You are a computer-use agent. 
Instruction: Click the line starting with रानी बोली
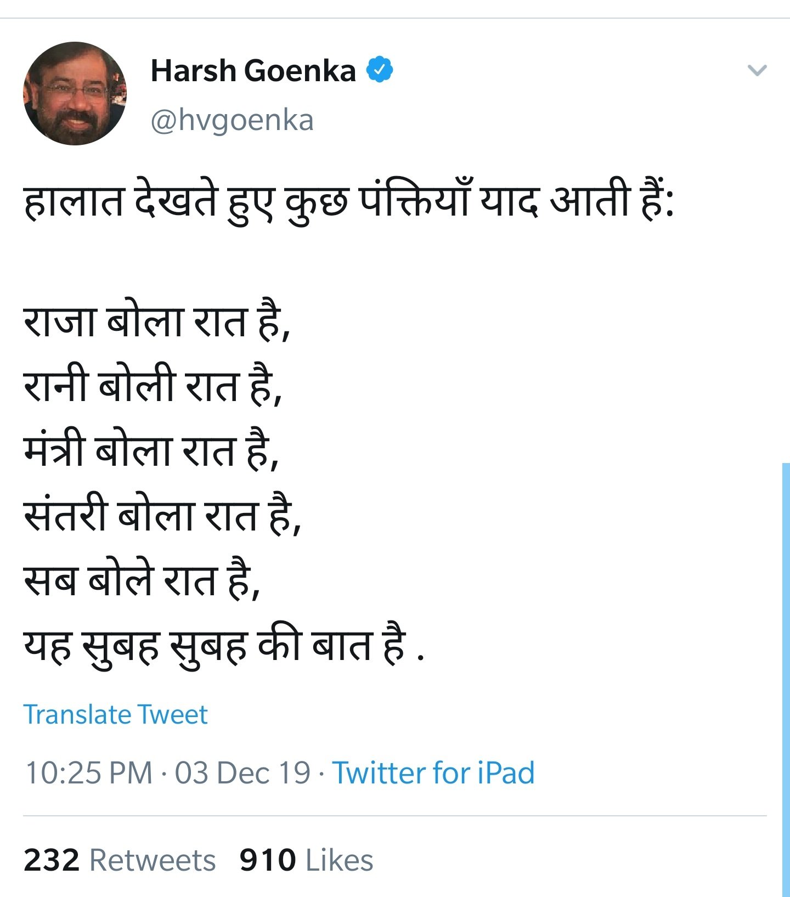pyautogui.click(x=153, y=386)
